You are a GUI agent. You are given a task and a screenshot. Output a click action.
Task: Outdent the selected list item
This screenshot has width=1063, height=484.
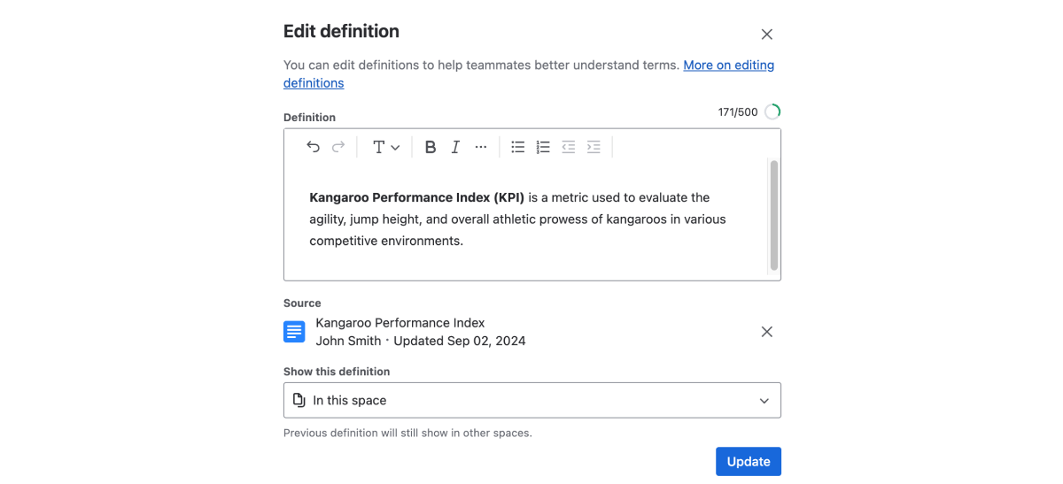[569, 147]
